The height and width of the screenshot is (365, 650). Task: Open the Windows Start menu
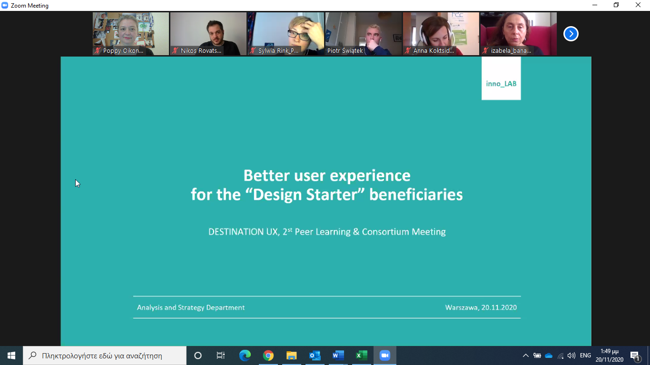(11, 355)
